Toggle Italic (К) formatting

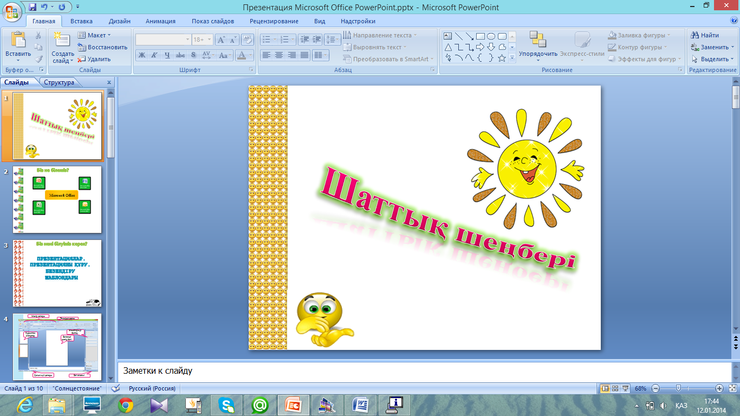pos(154,55)
